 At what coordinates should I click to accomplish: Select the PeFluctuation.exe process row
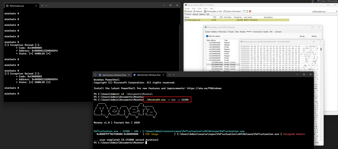pos(237,20)
